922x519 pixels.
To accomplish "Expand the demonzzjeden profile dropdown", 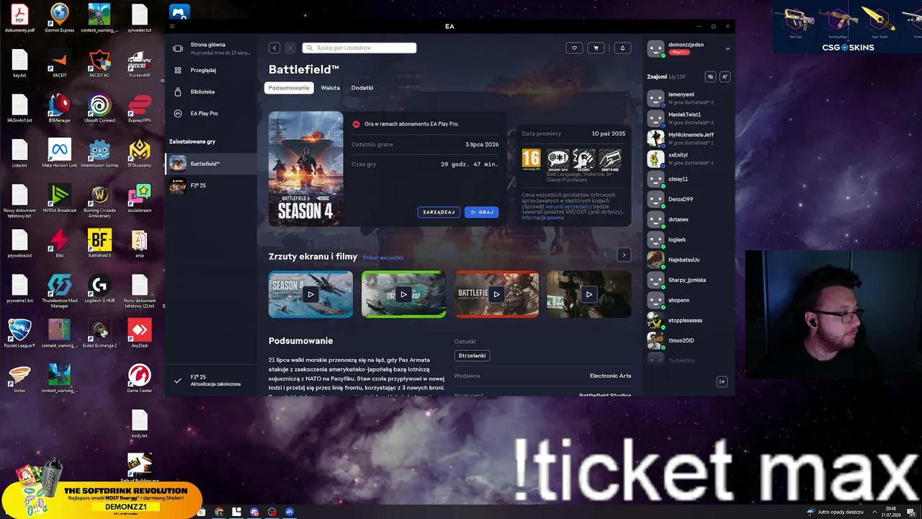I will (x=728, y=48).
